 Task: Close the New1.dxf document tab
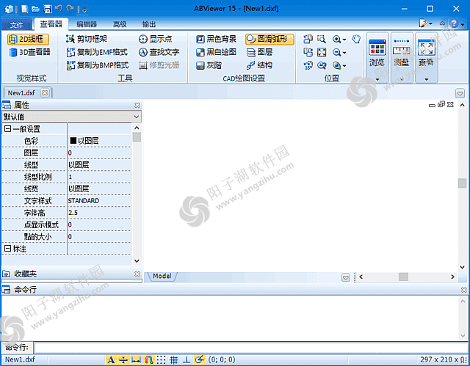(x=45, y=92)
